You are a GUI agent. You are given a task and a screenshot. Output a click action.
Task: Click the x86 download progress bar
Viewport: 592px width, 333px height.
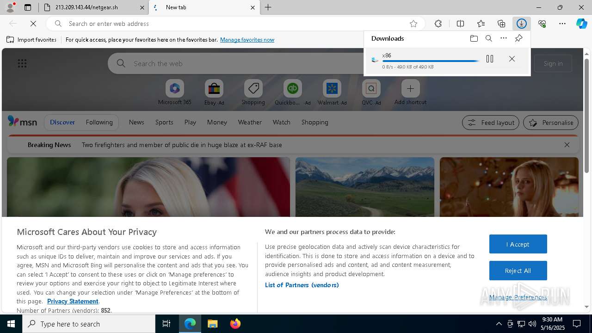point(431,61)
